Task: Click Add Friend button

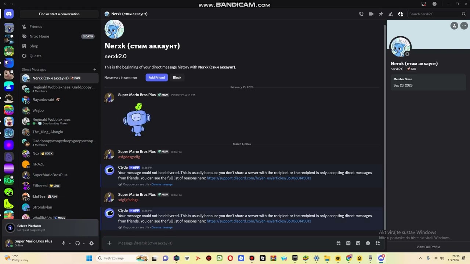Action: [x=156, y=77]
